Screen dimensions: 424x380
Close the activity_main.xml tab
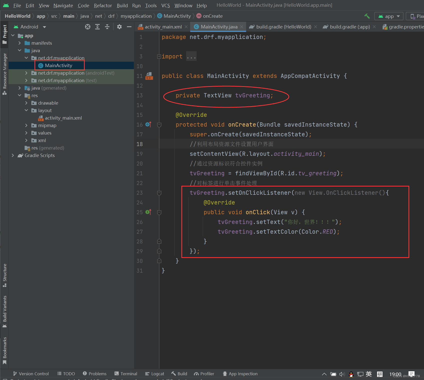[186, 27]
